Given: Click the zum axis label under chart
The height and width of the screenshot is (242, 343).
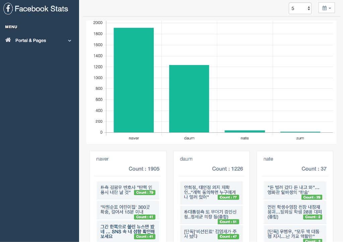Looking at the screenshot, I should 300,138.
